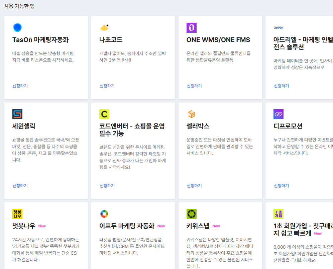333x269 pixels.
Task: Click the 통합물류운영 플랫폼 description
Action: pyautogui.click(x=219, y=57)
